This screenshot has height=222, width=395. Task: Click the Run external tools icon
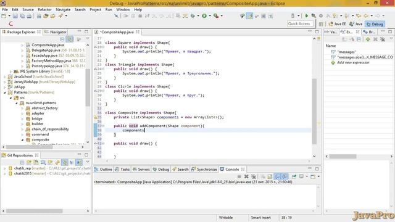(216, 16)
